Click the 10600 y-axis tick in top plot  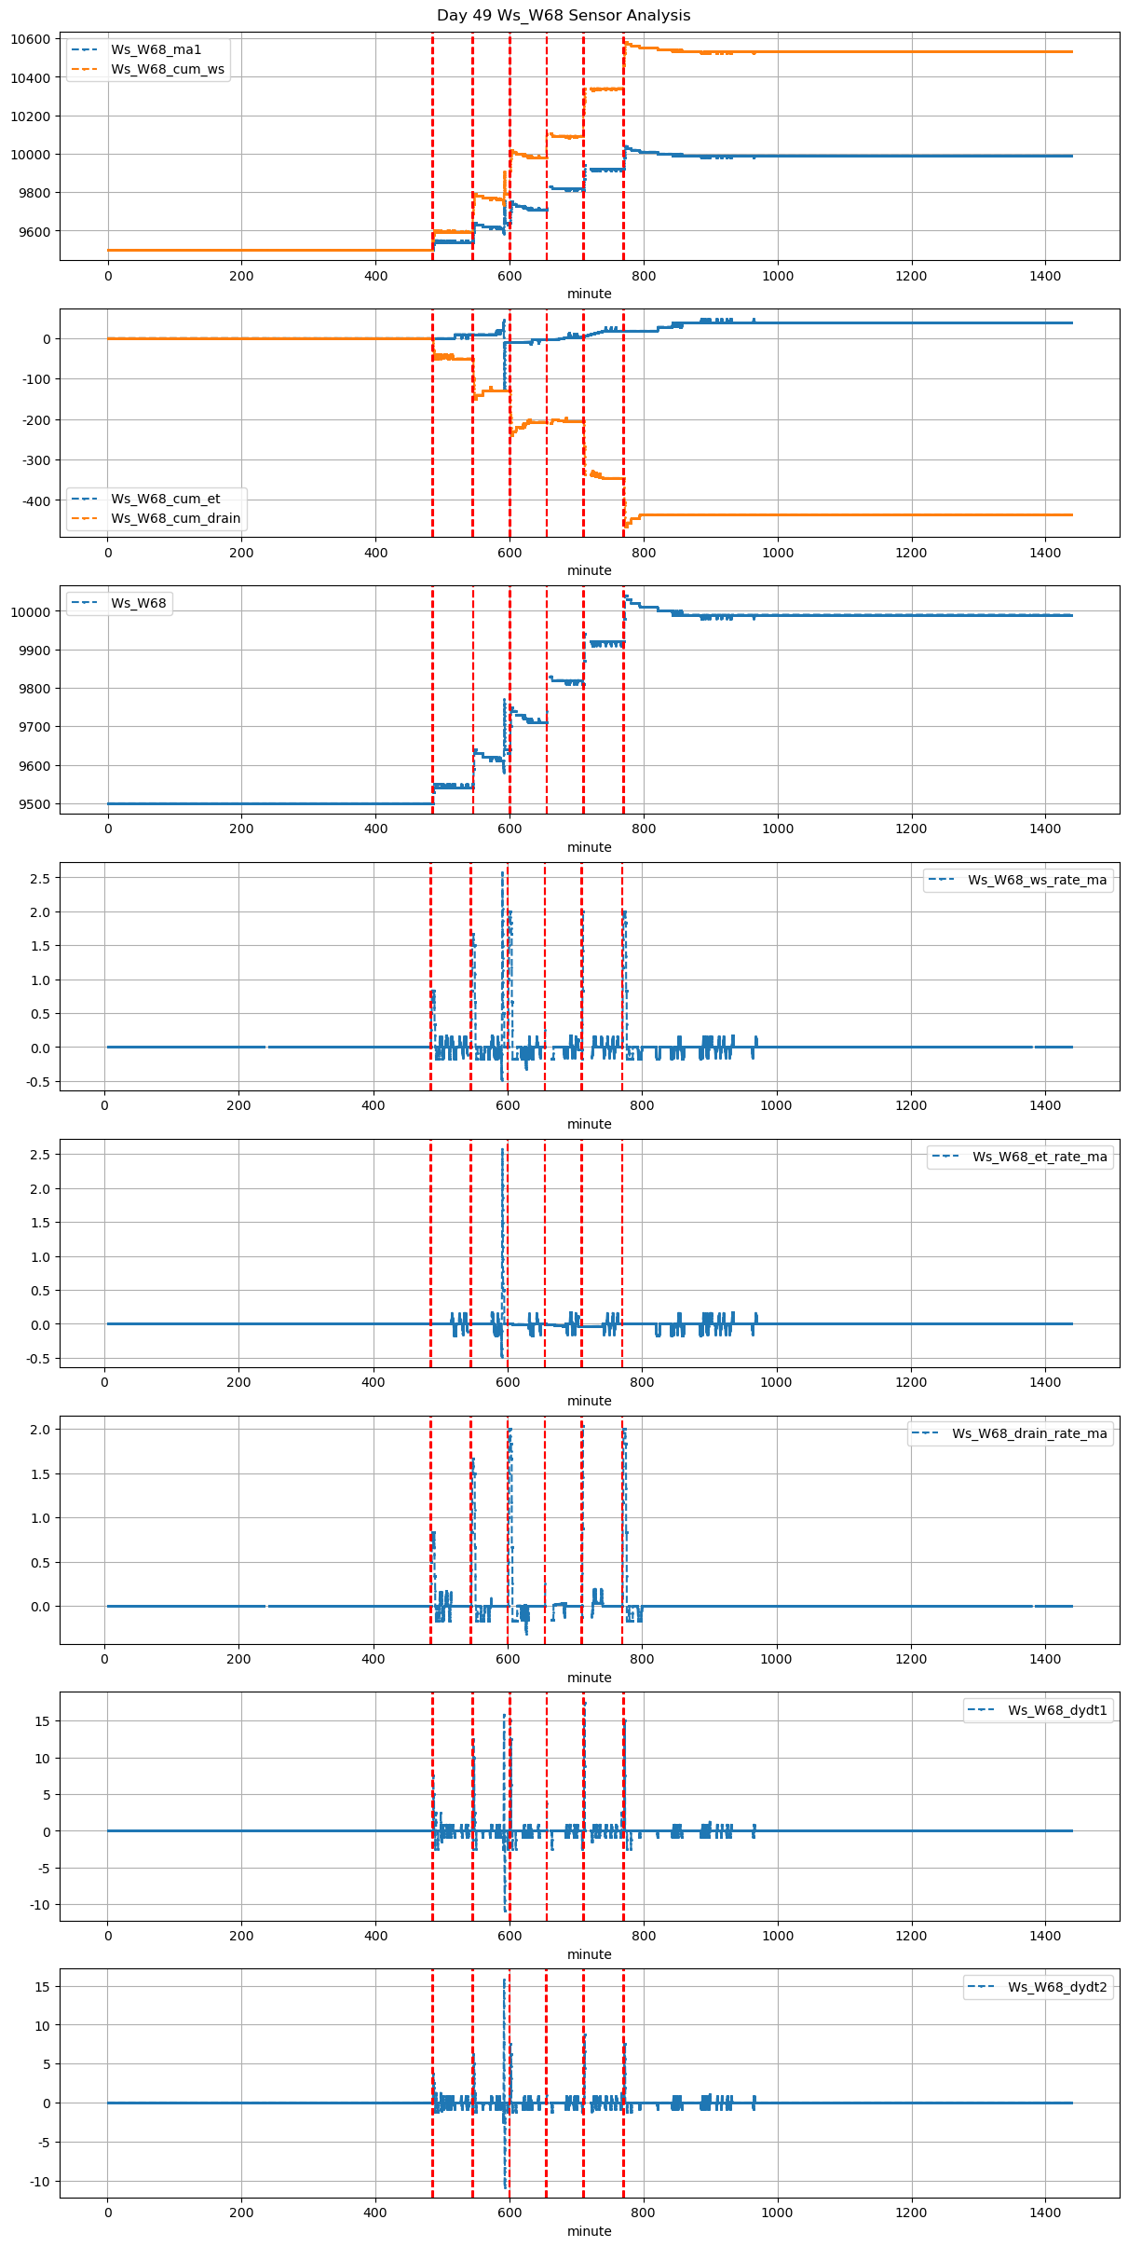point(32,39)
